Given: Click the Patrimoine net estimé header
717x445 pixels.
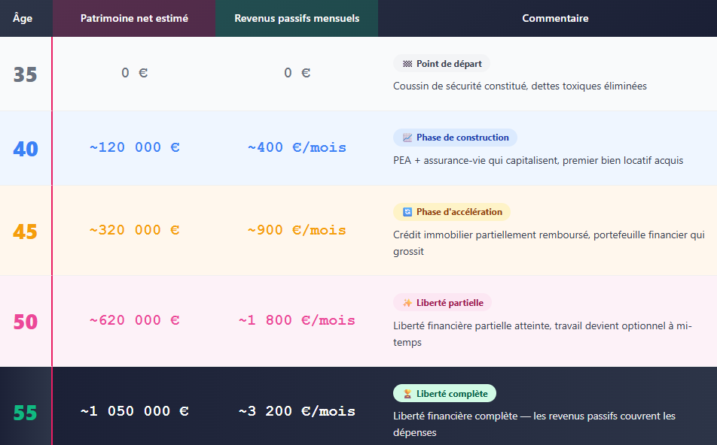Looking at the screenshot, I should click(134, 18).
